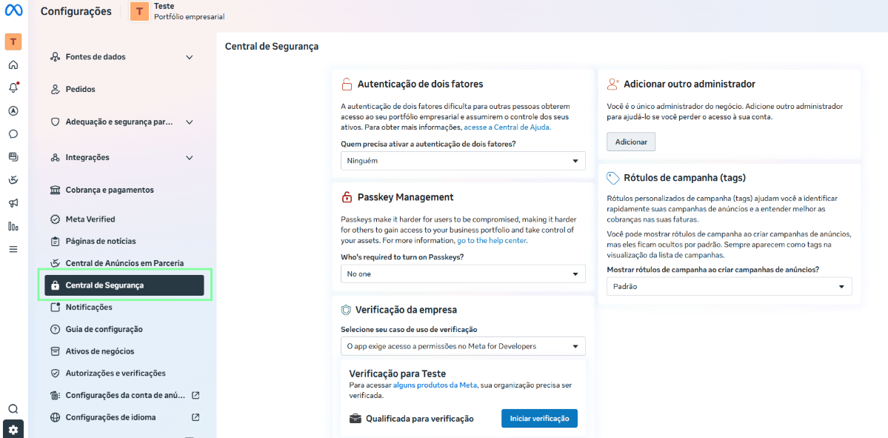Expand the Integrações section

[x=189, y=158]
